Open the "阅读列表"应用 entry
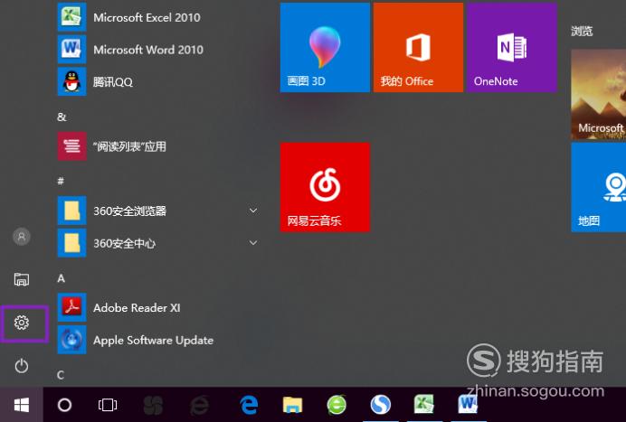This screenshot has height=422, width=626. coord(160,146)
